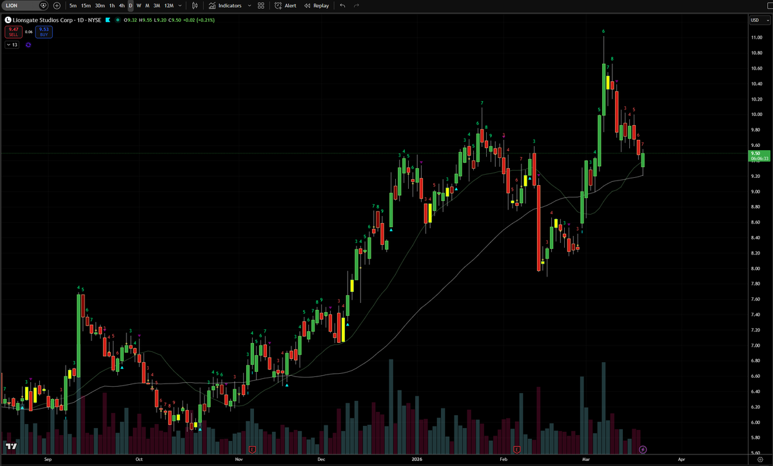
Task: Click the Oct label on time axis
Action: [139, 459]
